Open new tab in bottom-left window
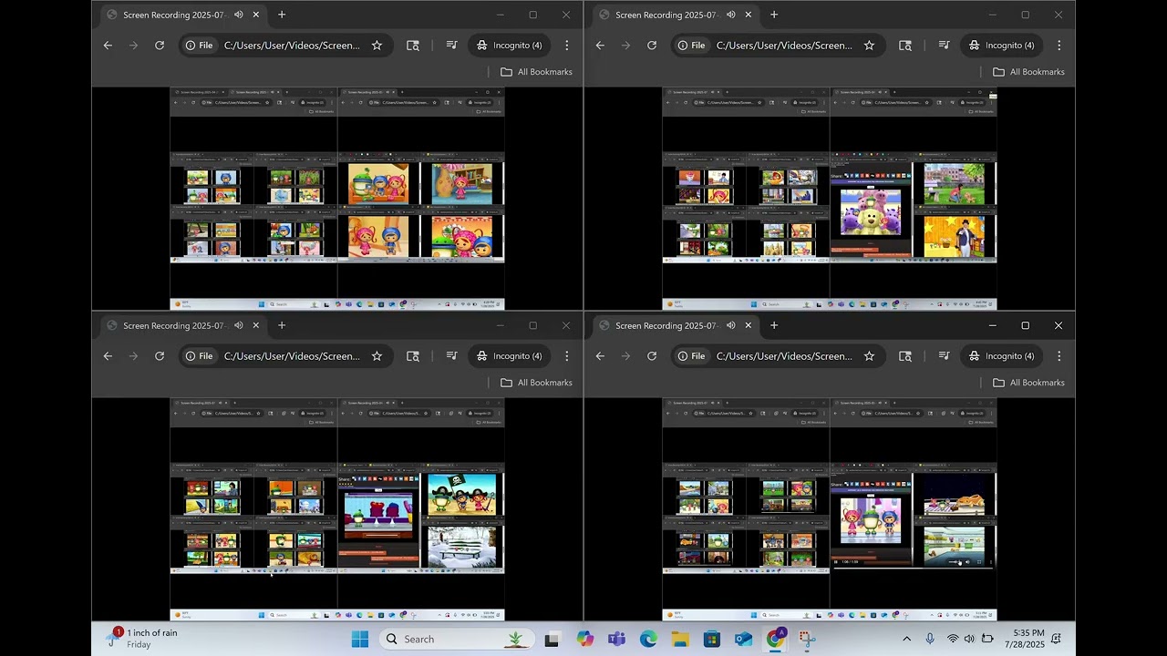The width and height of the screenshot is (1167, 656). pos(282,325)
